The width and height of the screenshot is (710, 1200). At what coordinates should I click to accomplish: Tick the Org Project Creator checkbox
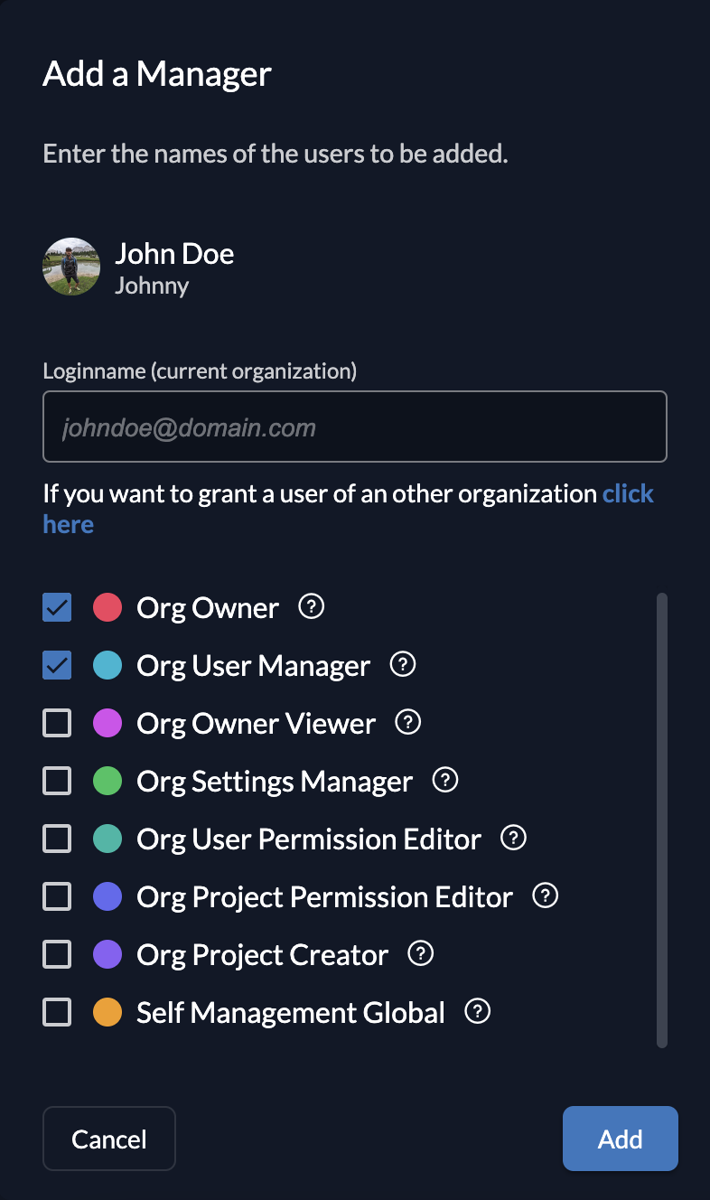[x=57, y=955]
